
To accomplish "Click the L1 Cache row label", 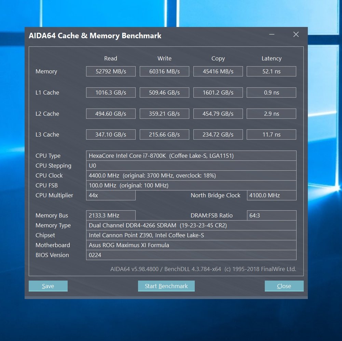I will tap(47, 93).
